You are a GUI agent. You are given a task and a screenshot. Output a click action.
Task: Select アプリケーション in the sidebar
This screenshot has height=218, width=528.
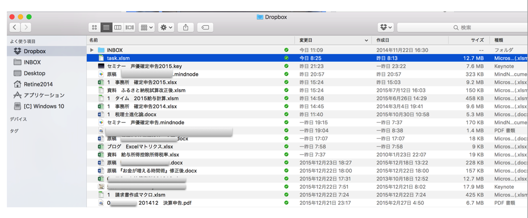pos(47,95)
